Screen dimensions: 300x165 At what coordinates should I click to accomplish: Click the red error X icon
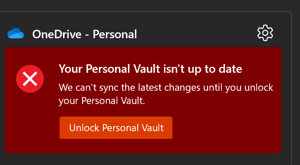[x=30, y=79]
